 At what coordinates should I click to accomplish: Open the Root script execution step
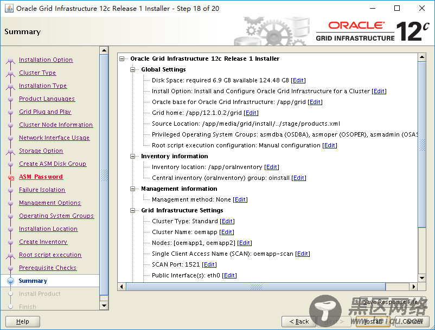pyautogui.click(x=50, y=255)
